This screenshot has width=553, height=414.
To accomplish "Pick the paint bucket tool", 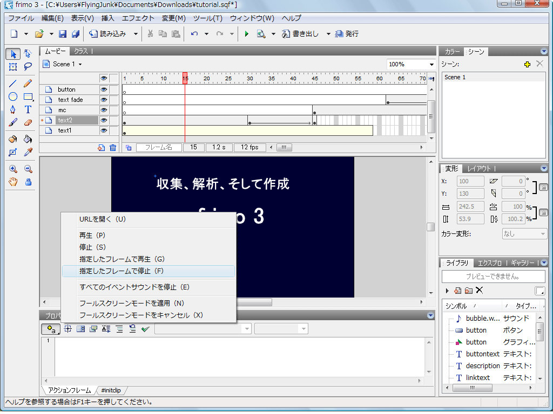I will coord(28,139).
